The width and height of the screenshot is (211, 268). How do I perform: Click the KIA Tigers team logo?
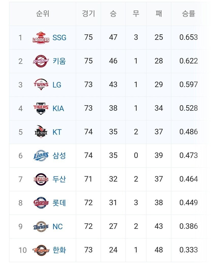point(41,108)
